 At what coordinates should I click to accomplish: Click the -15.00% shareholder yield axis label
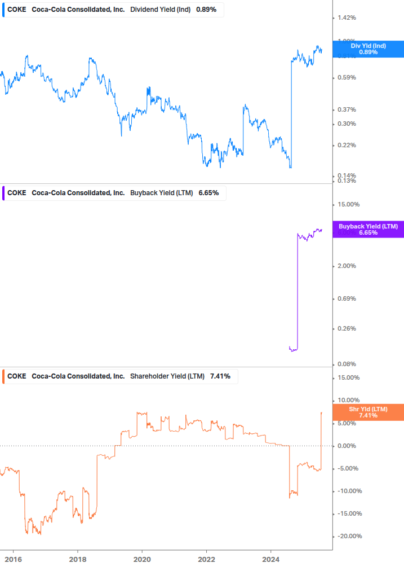coord(349,513)
